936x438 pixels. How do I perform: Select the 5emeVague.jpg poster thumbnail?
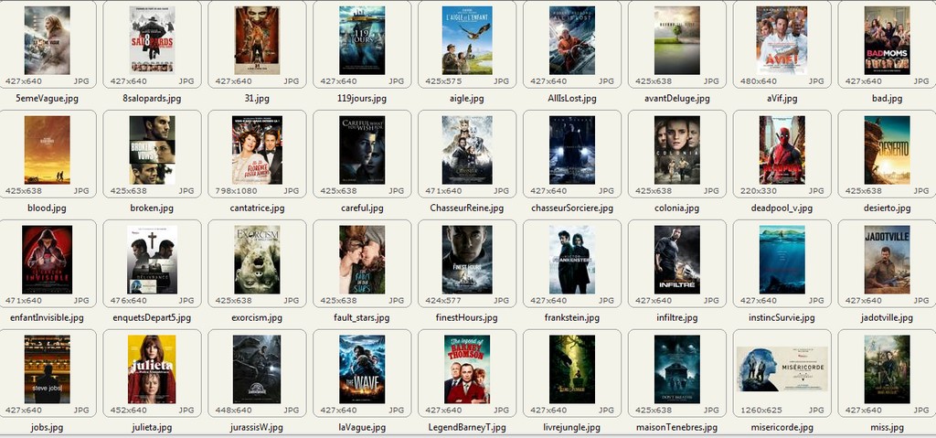click(48, 40)
